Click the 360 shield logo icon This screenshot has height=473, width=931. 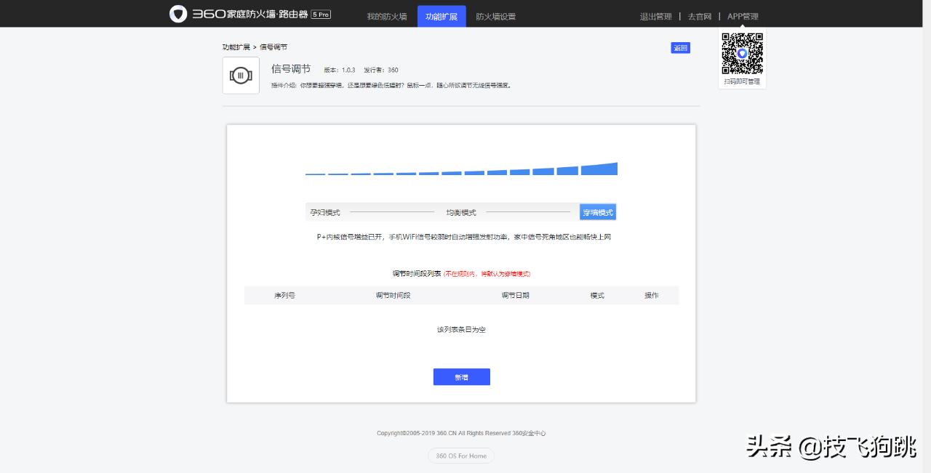click(177, 13)
